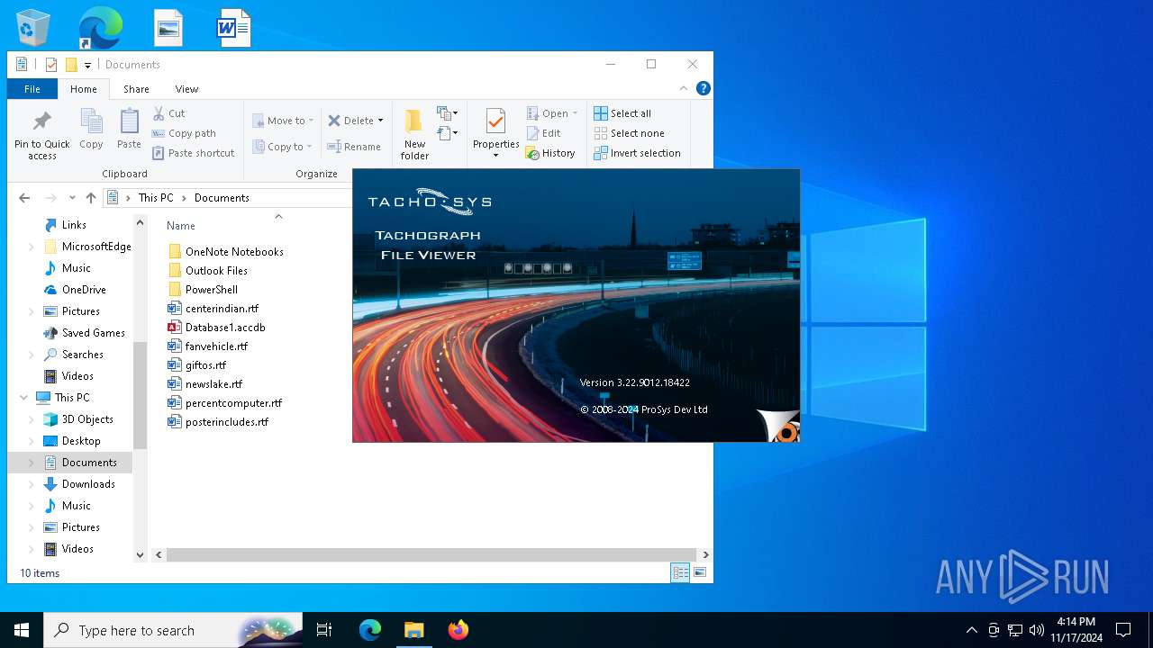Image resolution: width=1153 pixels, height=648 pixels.
Task: Open the Copy to dropdown
Action: [x=282, y=147]
